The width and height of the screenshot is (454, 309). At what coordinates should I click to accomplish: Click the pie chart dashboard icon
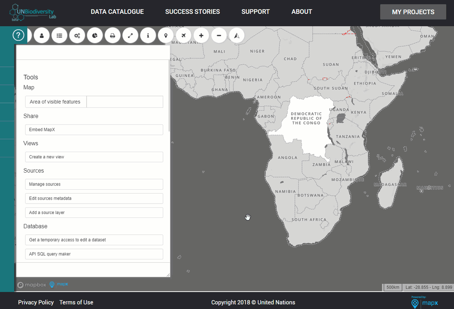click(x=95, y=36)
